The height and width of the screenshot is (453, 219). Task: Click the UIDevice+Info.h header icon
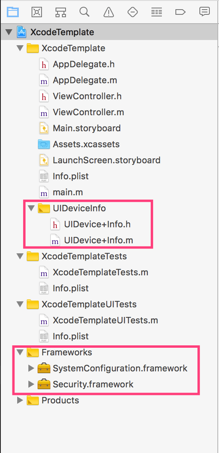55,224
